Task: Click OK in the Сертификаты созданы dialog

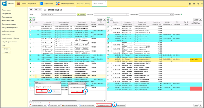Action: click(77, 91)
